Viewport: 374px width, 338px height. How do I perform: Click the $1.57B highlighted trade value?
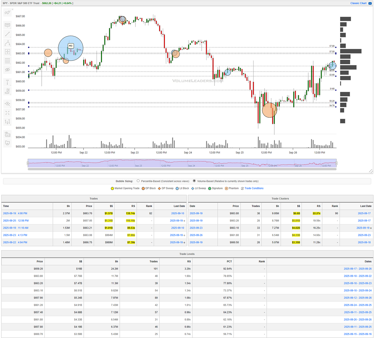click(109, 213)
